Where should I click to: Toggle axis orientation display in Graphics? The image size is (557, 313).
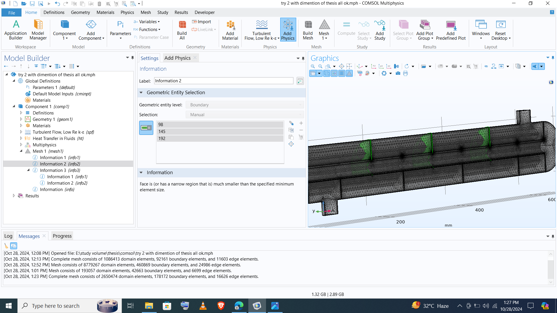334,73
